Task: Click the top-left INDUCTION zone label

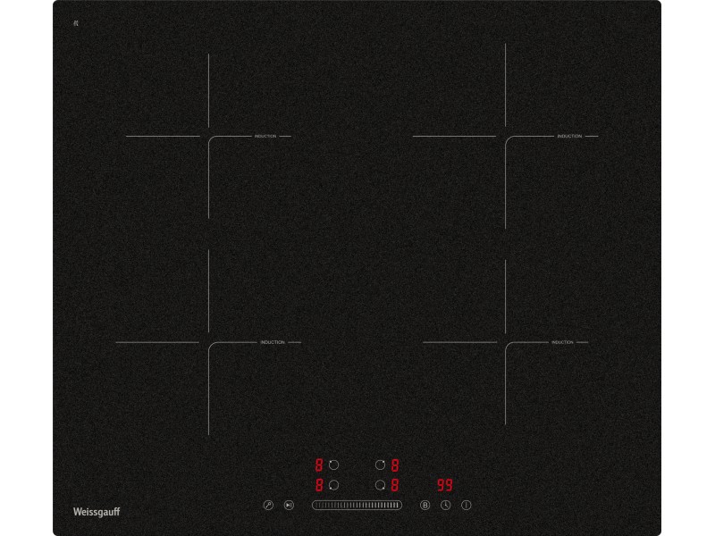Action: point(265,137)
